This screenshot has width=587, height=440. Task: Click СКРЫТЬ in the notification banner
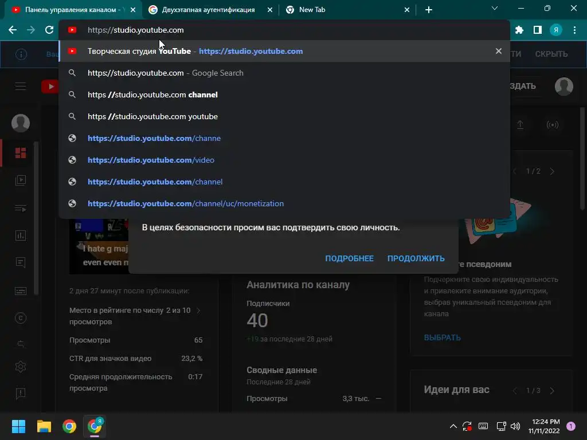551,54
